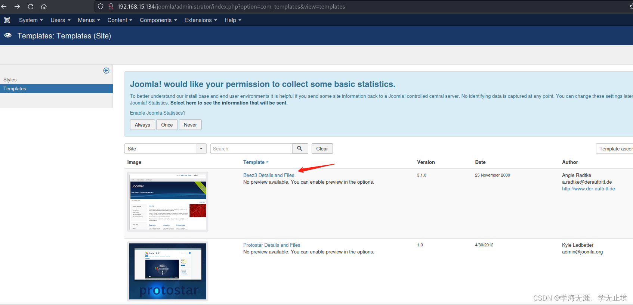The height and width of the screenshot is (305, 633).
Task: Open the Users menu
Action: pos(61,20)
